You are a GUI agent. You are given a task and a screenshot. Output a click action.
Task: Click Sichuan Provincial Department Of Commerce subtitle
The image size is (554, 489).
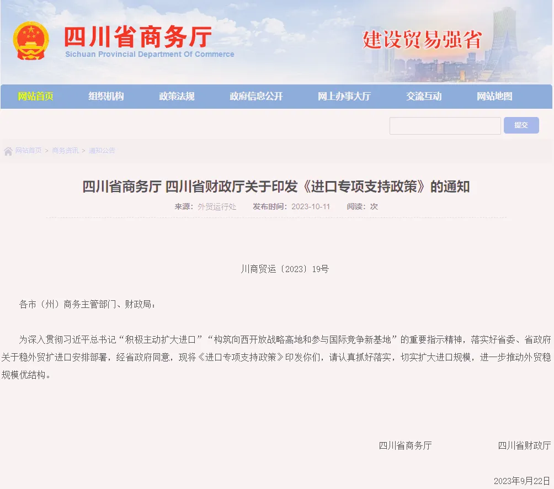coord(150,55)
